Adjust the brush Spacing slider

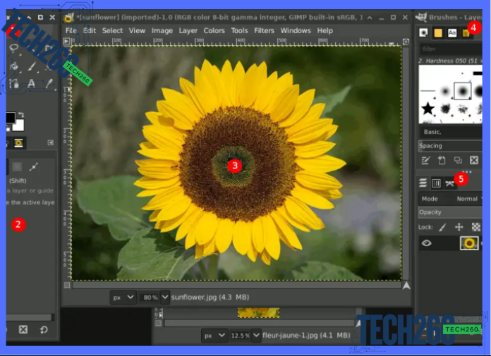450,146
